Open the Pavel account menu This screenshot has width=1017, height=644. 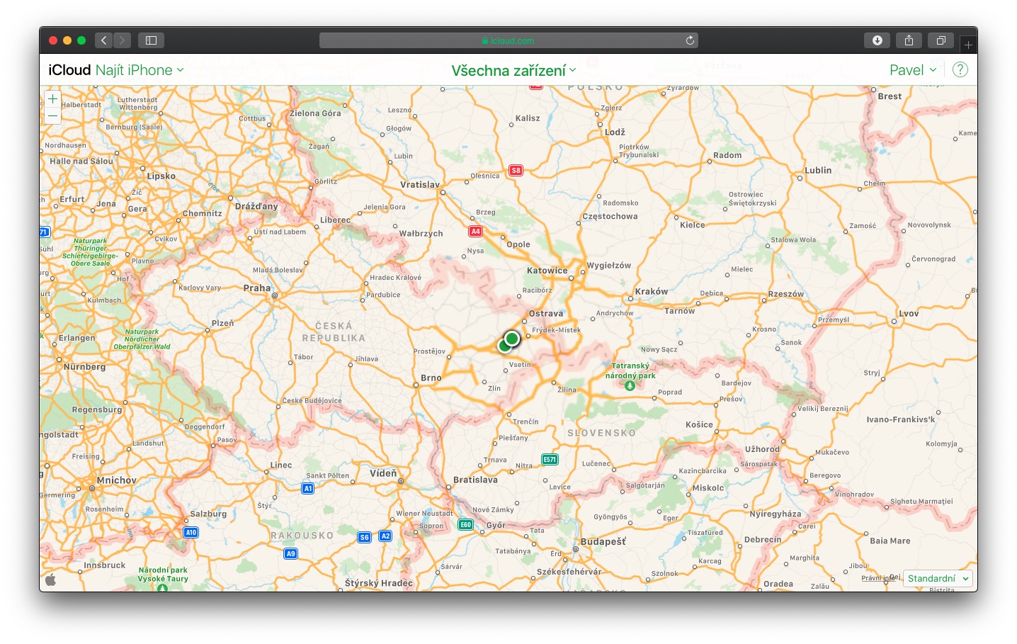click(913, 69)
